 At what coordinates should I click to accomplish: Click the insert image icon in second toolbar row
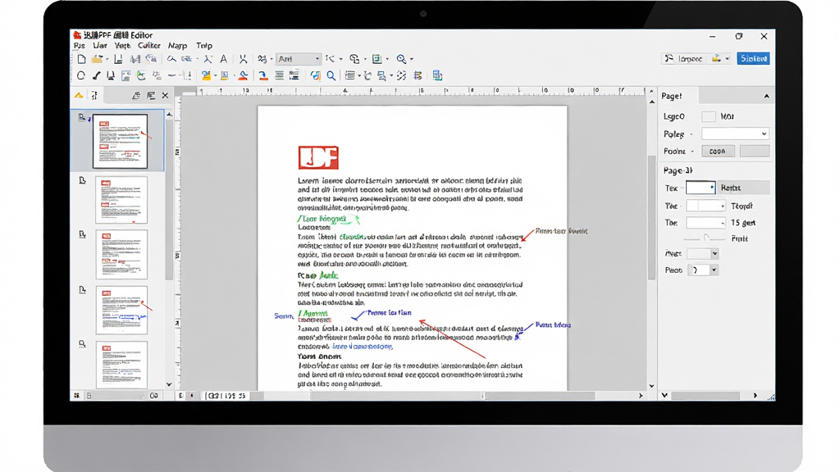(126, 75)
